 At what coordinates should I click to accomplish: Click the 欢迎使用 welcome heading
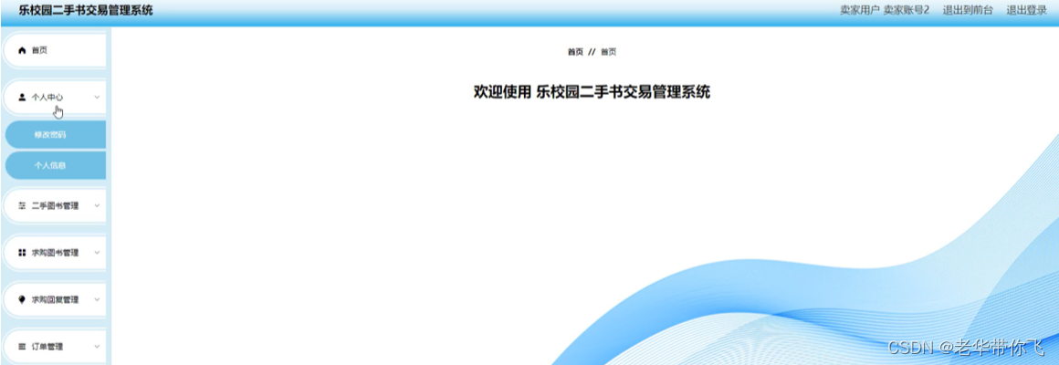point(592,92)
